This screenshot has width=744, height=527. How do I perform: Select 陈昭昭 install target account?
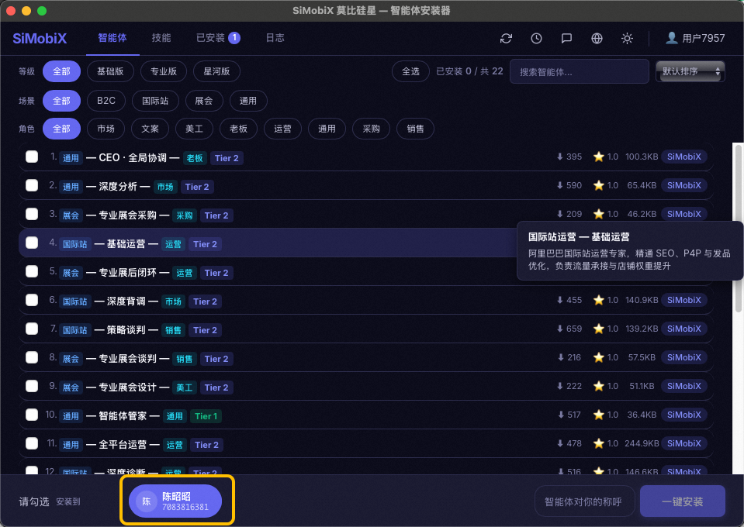coord(175,501)
